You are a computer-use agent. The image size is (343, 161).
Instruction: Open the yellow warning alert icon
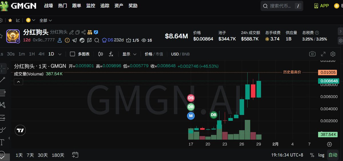click(67, 40)
